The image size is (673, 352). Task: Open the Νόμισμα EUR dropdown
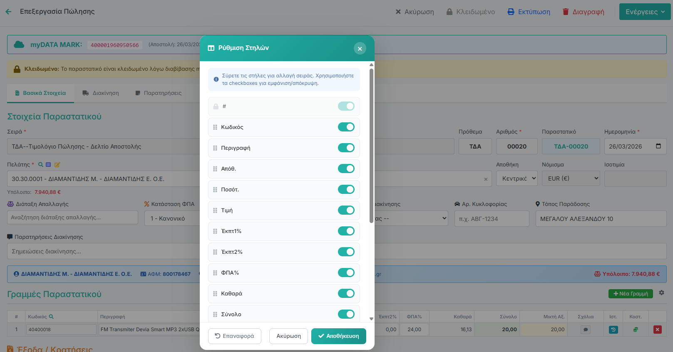pyautogui.click(x=571, y=178)
